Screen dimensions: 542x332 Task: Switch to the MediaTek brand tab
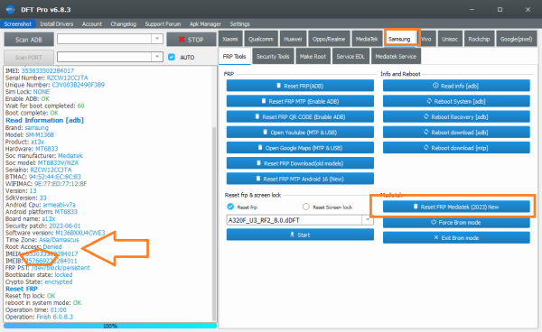point(367,39)
